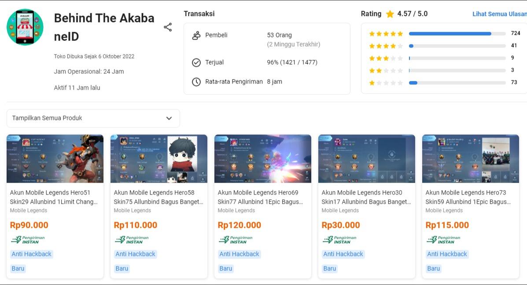Open the Tampilkan Semua Produk dropdown
527x285 pixels.
pyautogui.click(x=93, y=118)
